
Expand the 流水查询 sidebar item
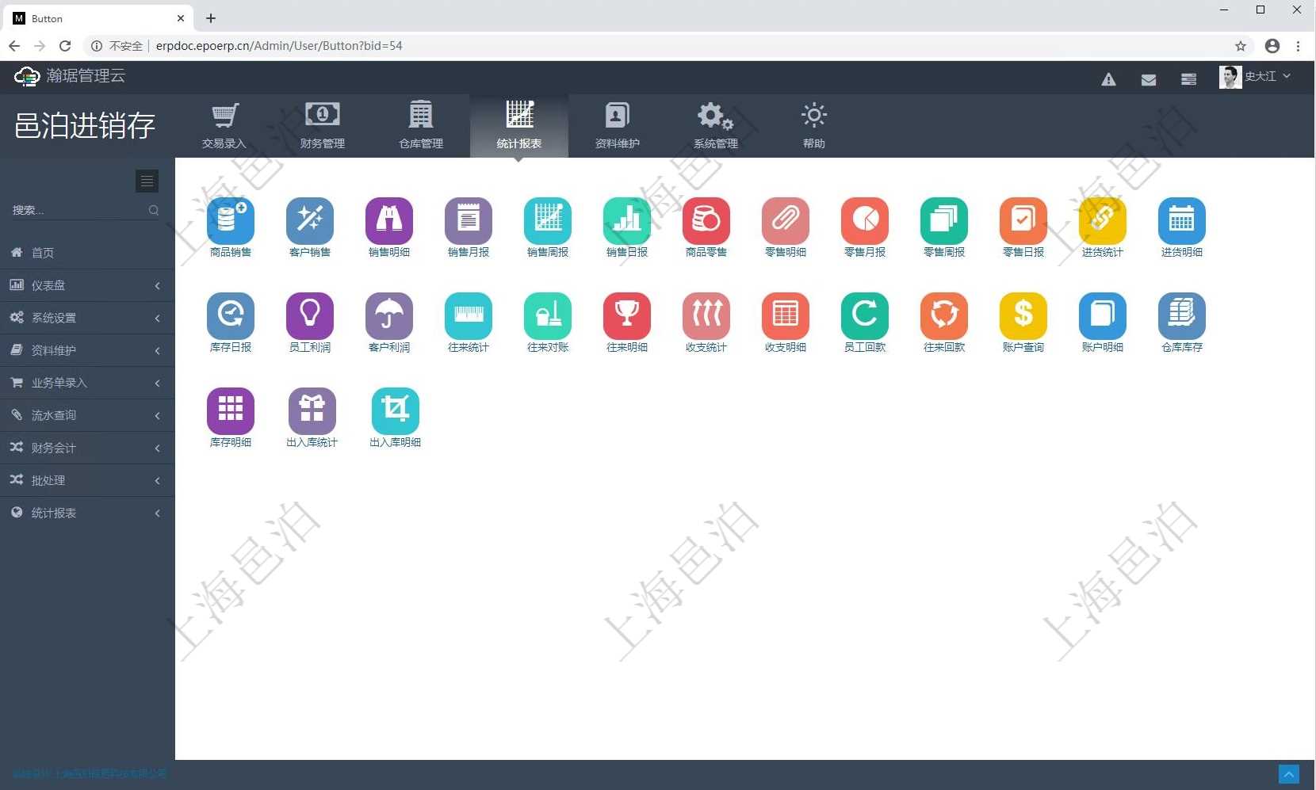tap(86, 415)
